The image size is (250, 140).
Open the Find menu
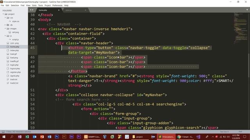(23, 5)
